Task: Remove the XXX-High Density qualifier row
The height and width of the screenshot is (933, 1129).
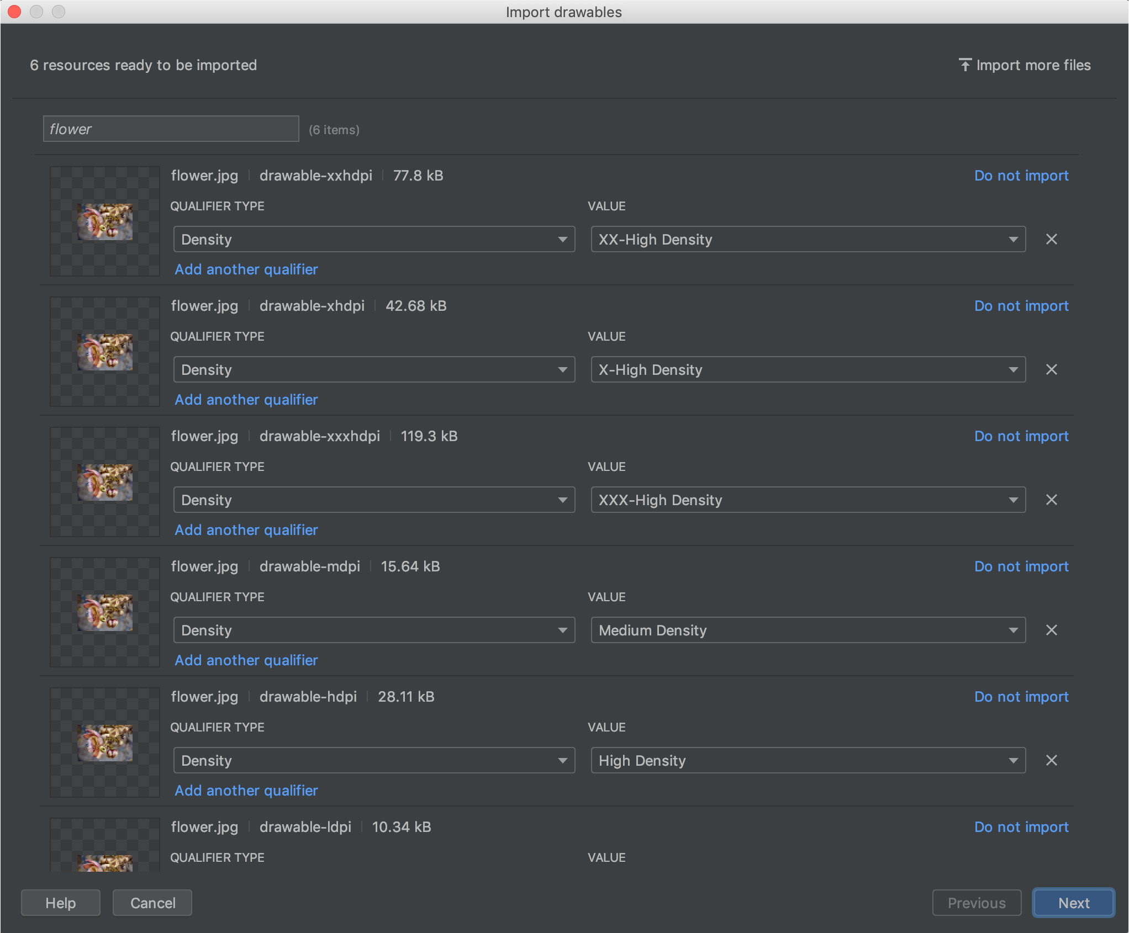Action: coord(1051,500)
